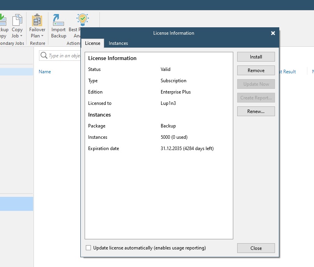
Task: Click the disabled Update Now button
Action: click(x=256, y=84)
